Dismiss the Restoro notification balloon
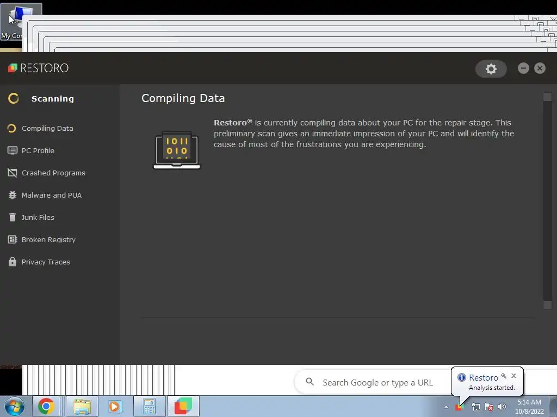The image size is (557, 417). pyautogui.click(x=513, y=376)
